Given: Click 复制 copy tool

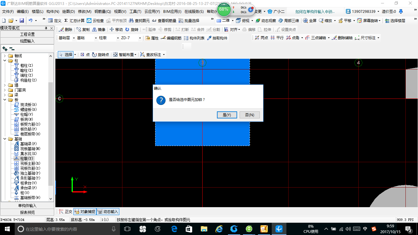Looking at the screenshot, I should pyautogui.click(x=83, y=29).
